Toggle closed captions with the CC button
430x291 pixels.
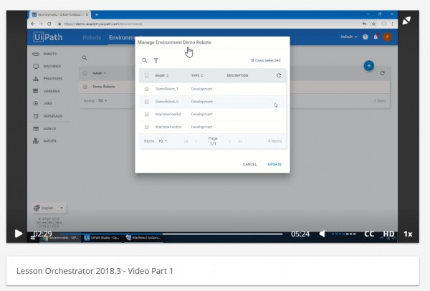tap(369, 234)
